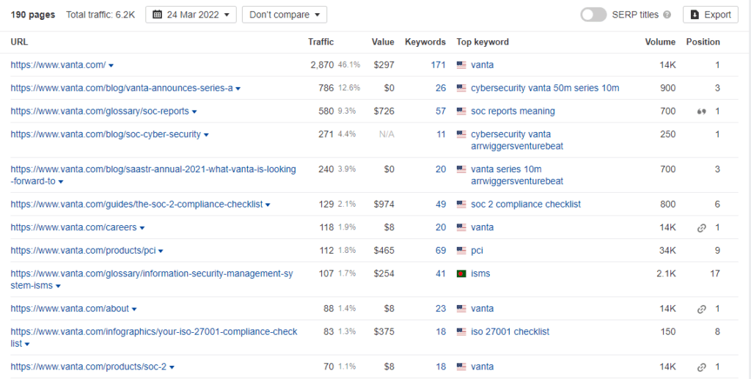Viewport: 751px width, 379px height.
Task: Sort table by Keywords column
Action: coord(425,42)
